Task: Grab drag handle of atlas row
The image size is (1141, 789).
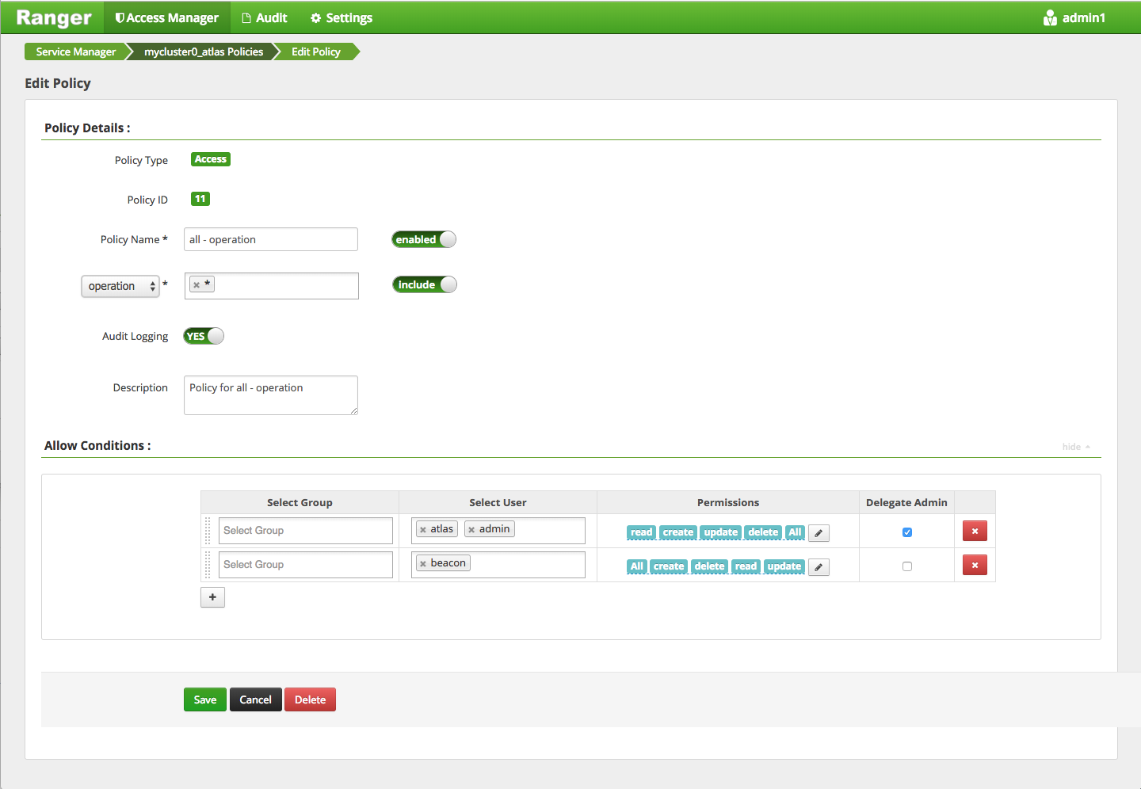Action: coord(208,531)
